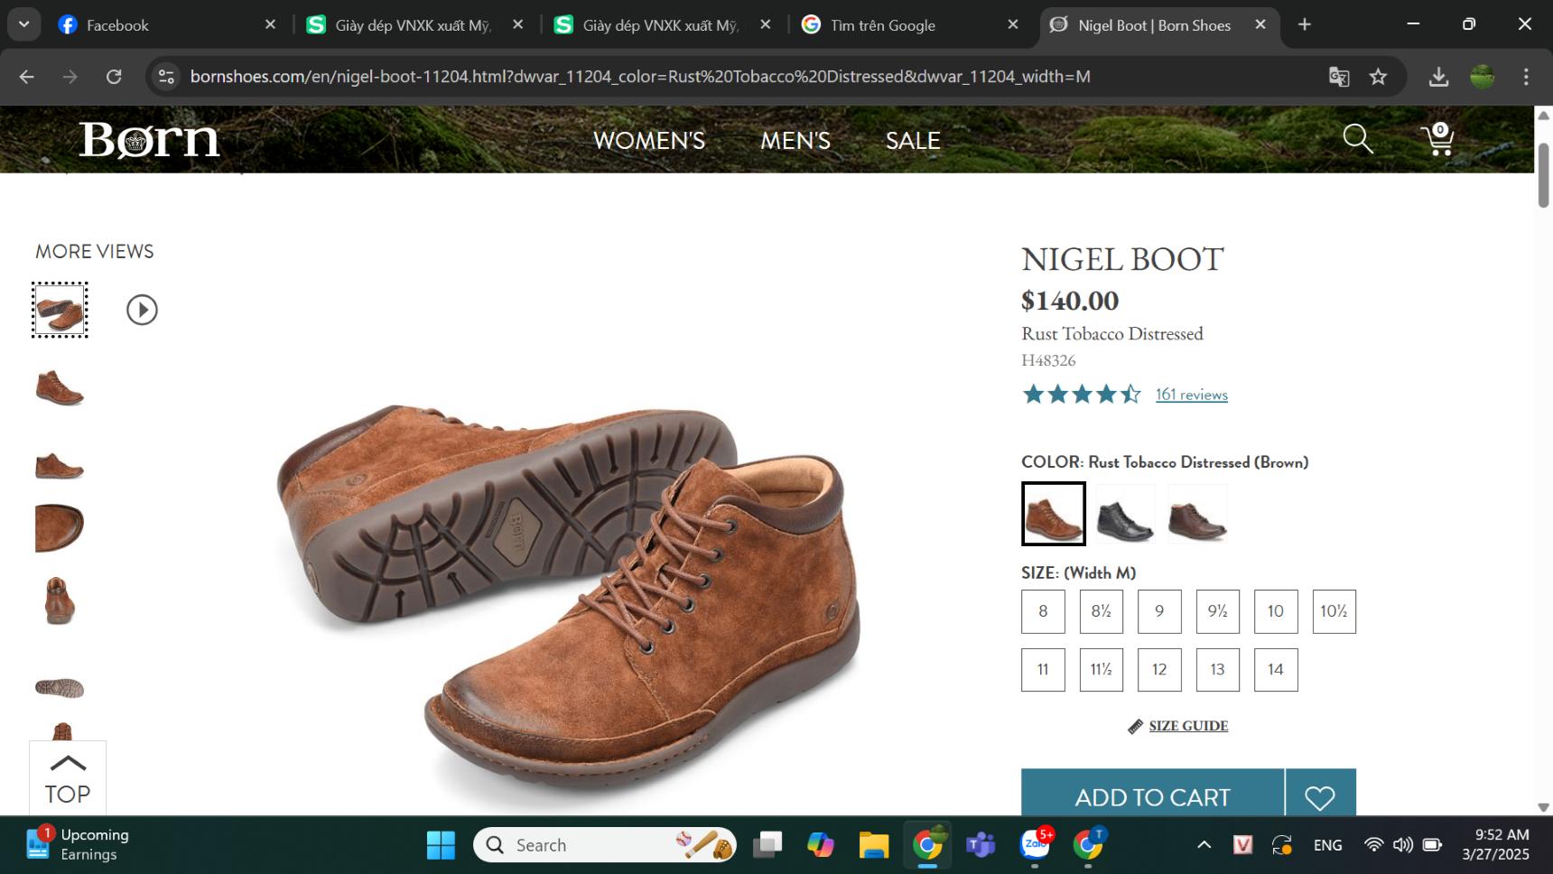Viewport: 1553px width, 874px height.
Task: Select size 12
Action: pos(1159,670)
